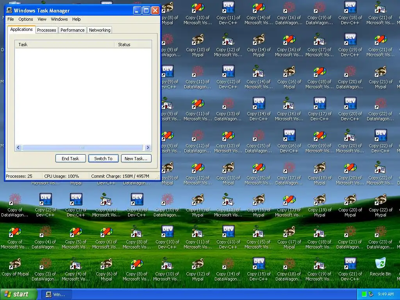The height and width of the screenshot is (300, 400).
Task: Click the New Task... button
Action: coord(136,159)
